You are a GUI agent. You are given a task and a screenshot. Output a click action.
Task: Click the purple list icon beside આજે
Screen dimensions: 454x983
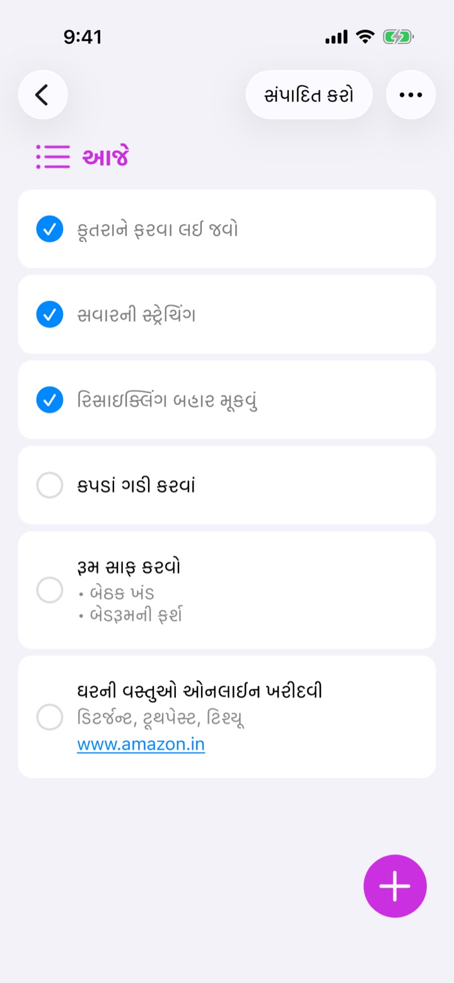53,156
